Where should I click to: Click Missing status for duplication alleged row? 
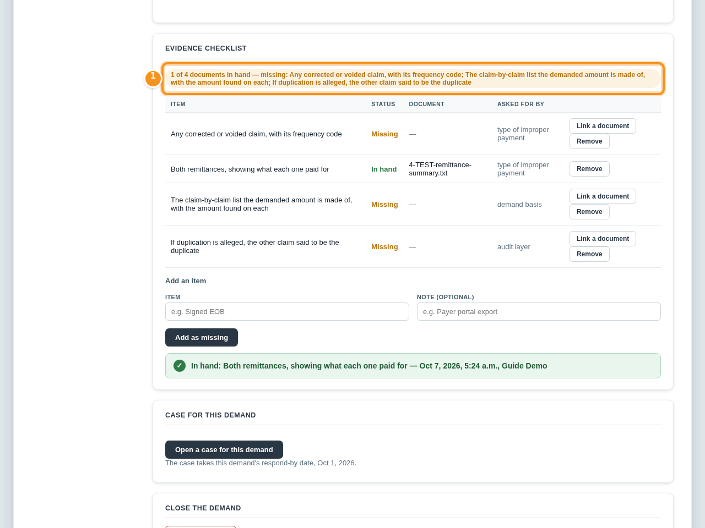tap(384, 247)
